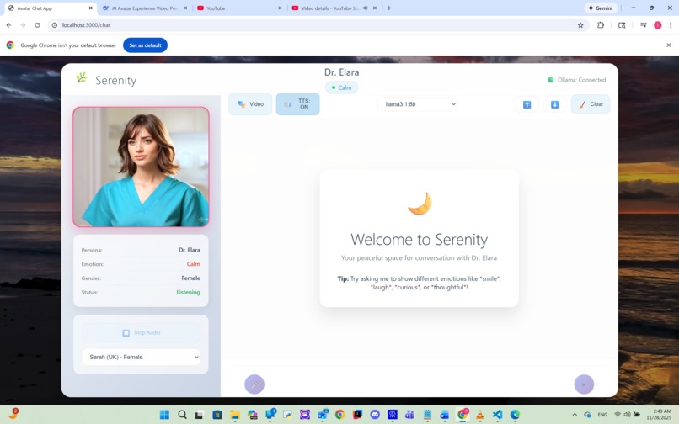Image resolution: width=679 pixels, height=424 pixels.
Task: Open the llama3.1:8b model dropdown
Action: 418,104
